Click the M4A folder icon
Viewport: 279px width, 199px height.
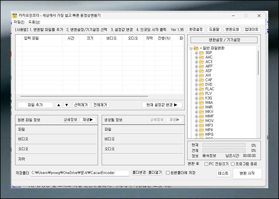[x=202, y=102]
